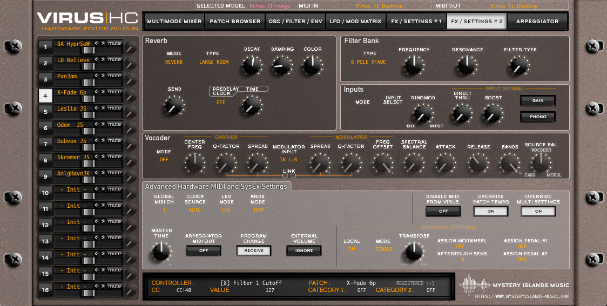Change LED Mode value LFO
Screen dimensions: 607x306
[226, 210]
